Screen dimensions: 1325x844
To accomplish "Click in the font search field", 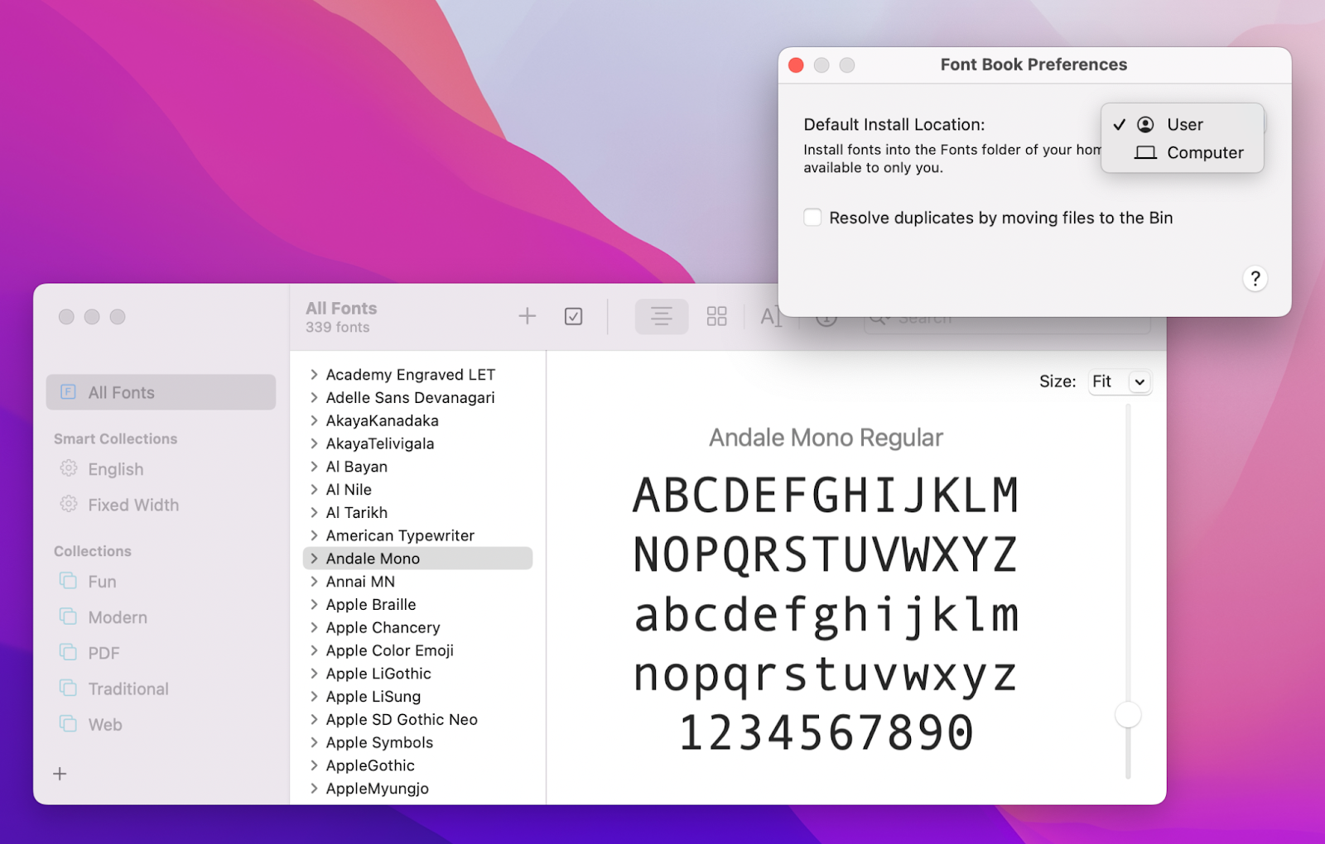I will tap(1007, 319).
